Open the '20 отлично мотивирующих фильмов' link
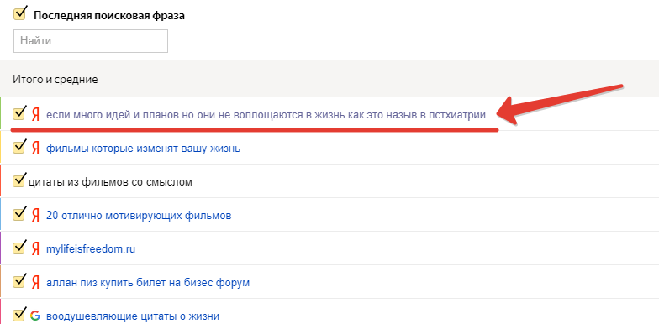Viewport: 659px width, 324px height. 139,216
